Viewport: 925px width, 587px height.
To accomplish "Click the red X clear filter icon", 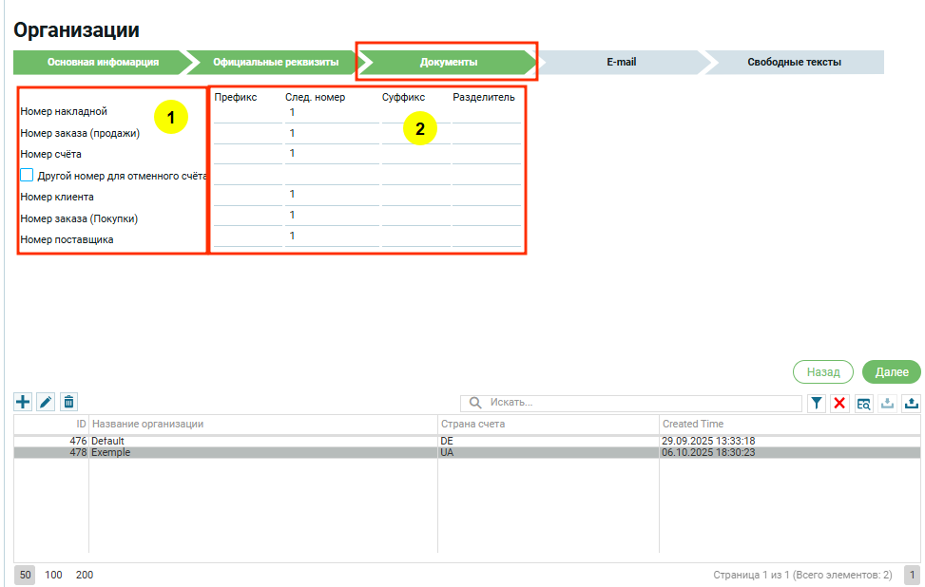I will (839, 404).
